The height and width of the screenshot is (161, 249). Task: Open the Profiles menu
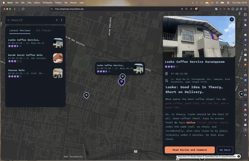pos(58,3)
